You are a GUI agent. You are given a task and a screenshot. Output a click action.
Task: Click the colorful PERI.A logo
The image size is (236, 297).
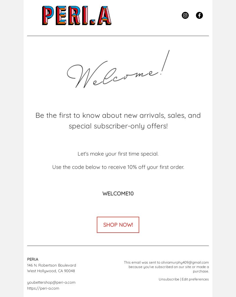(77, 16)
